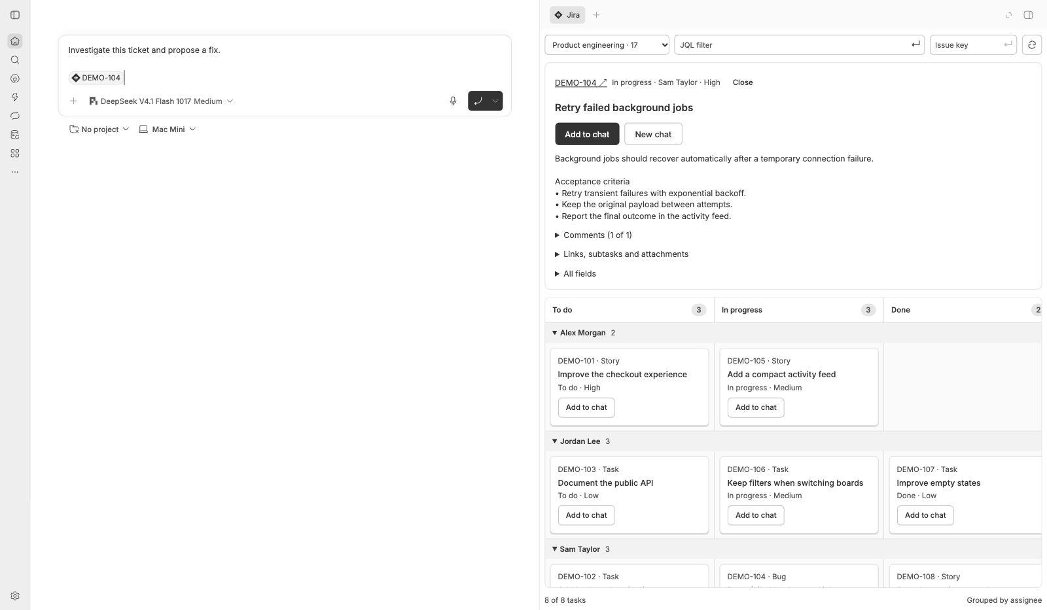Click the three-dots more sidebar icon
The image size is (1047, 610).
click(15, 172)
